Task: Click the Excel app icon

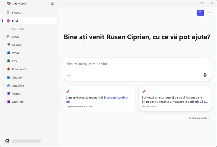Action: click(8, 61)
